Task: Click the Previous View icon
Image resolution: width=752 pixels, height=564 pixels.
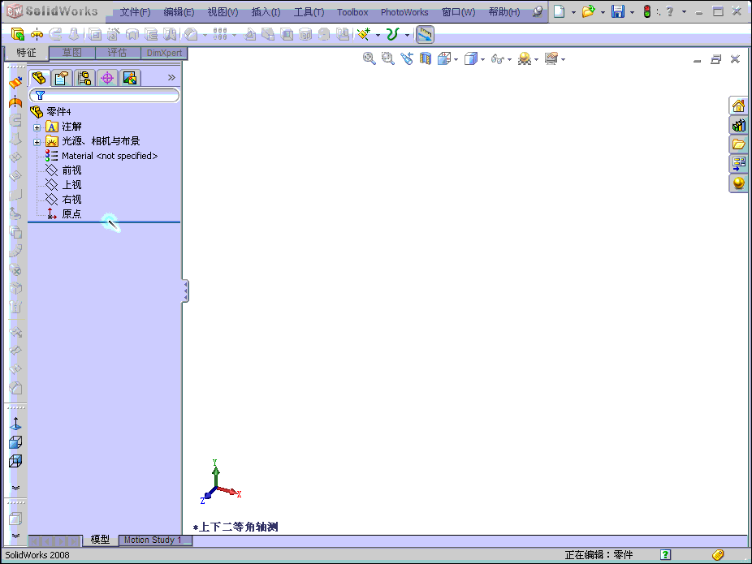Action: [407, 59]
